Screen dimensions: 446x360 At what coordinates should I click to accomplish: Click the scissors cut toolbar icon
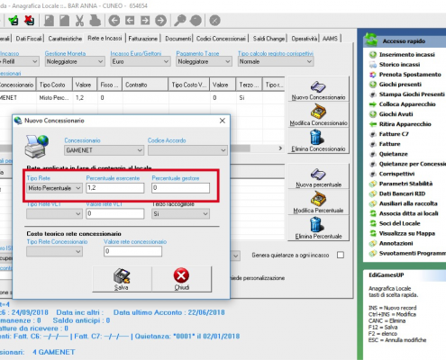tap(79, 21)
